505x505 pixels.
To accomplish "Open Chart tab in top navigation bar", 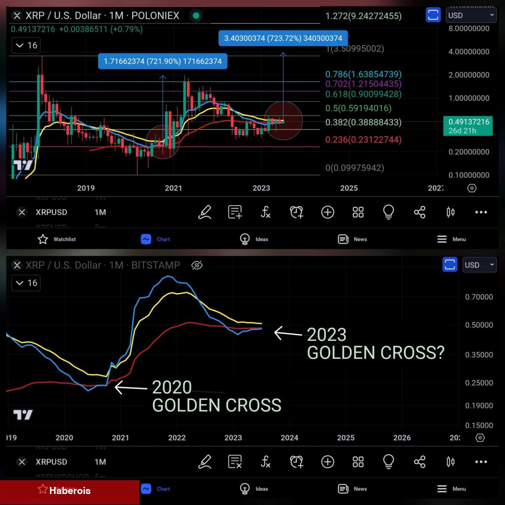I will point(155,239).
